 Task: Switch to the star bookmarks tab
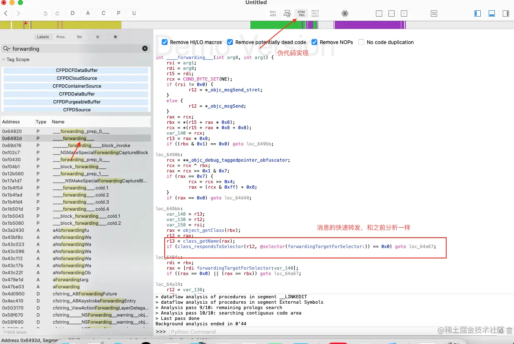pyautogui.click(x=98, y=37)
